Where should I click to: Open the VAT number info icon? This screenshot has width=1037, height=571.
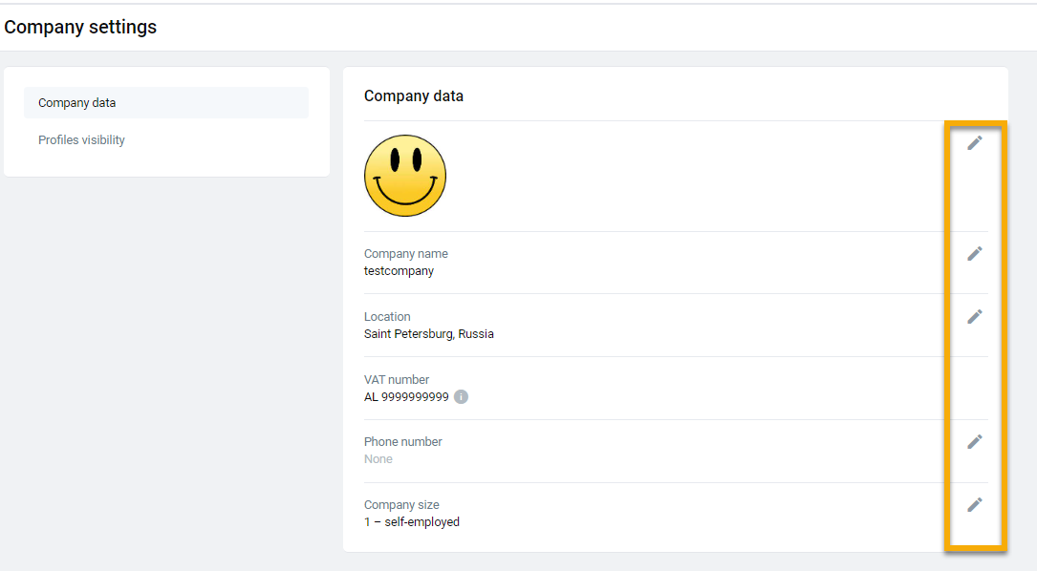[461, 396]
